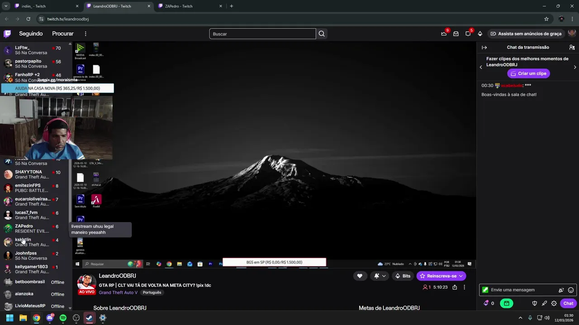Image resolution: width=579 pixels, height=325 pixels.
Task: Open pastorpapito channel in sidebar
Action: coord(35,64)
